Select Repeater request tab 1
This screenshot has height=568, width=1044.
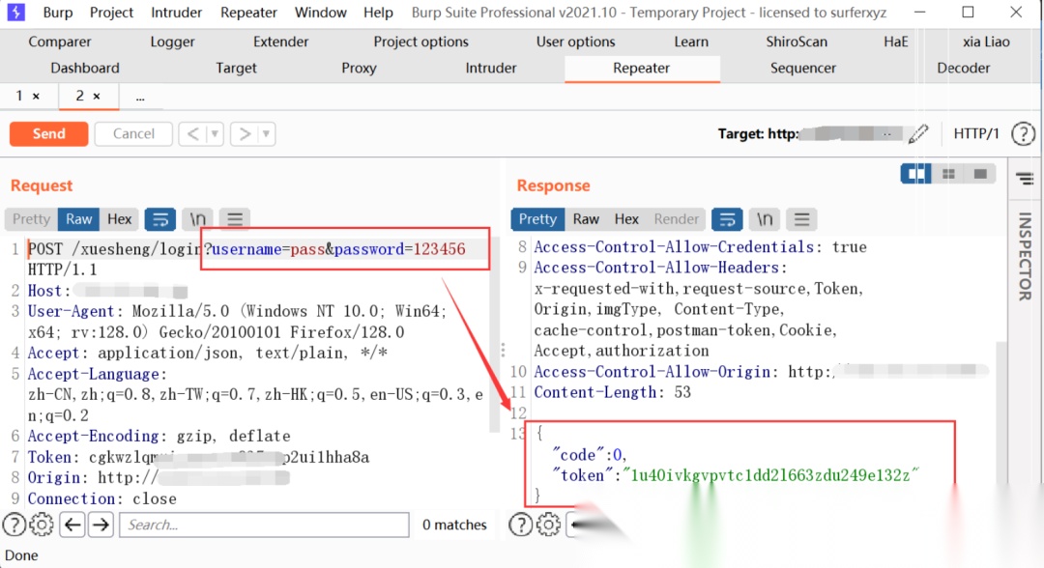[19, 97]
